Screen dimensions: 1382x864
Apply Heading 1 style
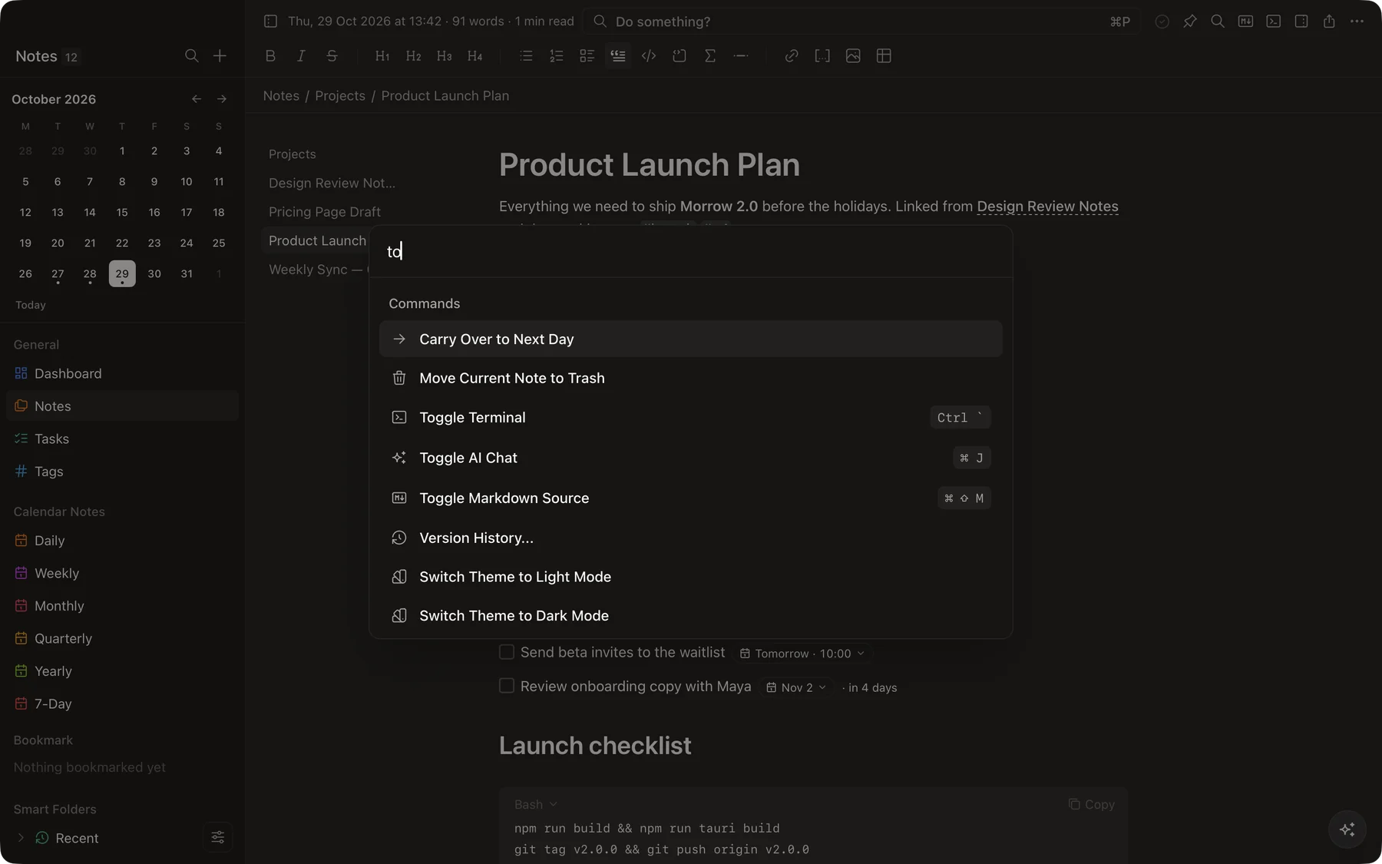tap(382, 56)
